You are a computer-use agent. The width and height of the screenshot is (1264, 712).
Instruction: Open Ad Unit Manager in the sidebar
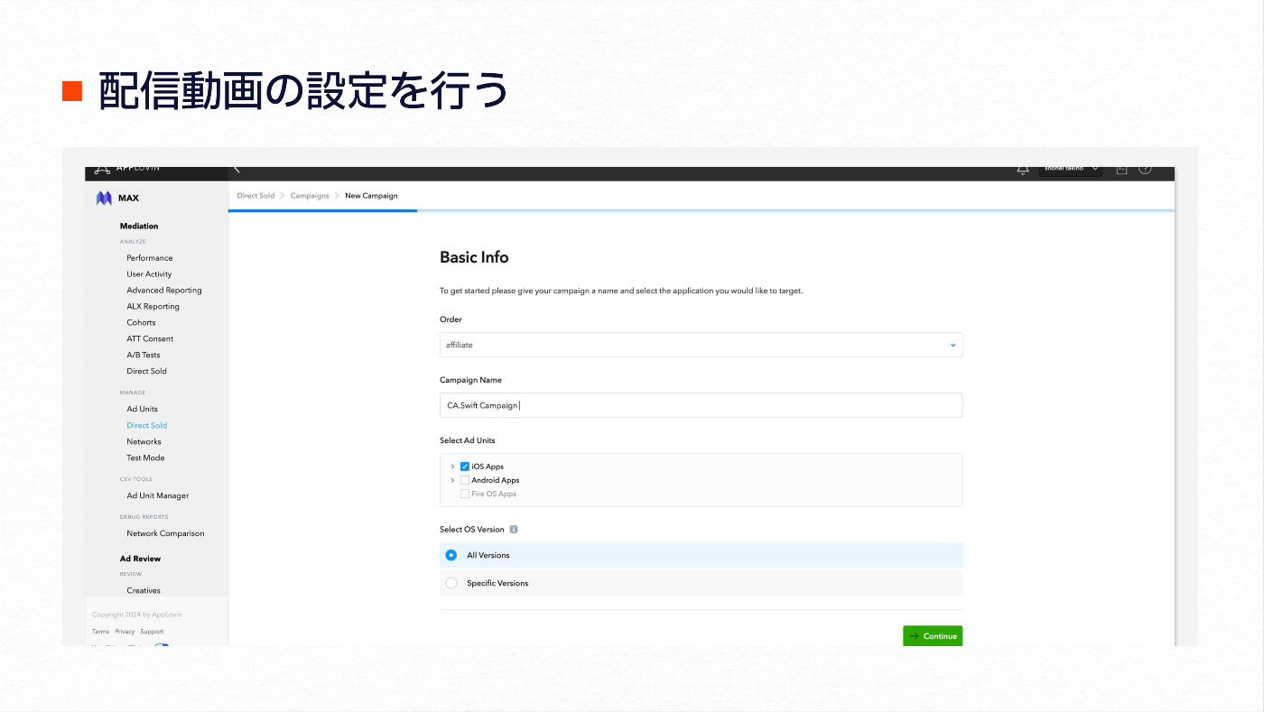[x=158, y=496]
